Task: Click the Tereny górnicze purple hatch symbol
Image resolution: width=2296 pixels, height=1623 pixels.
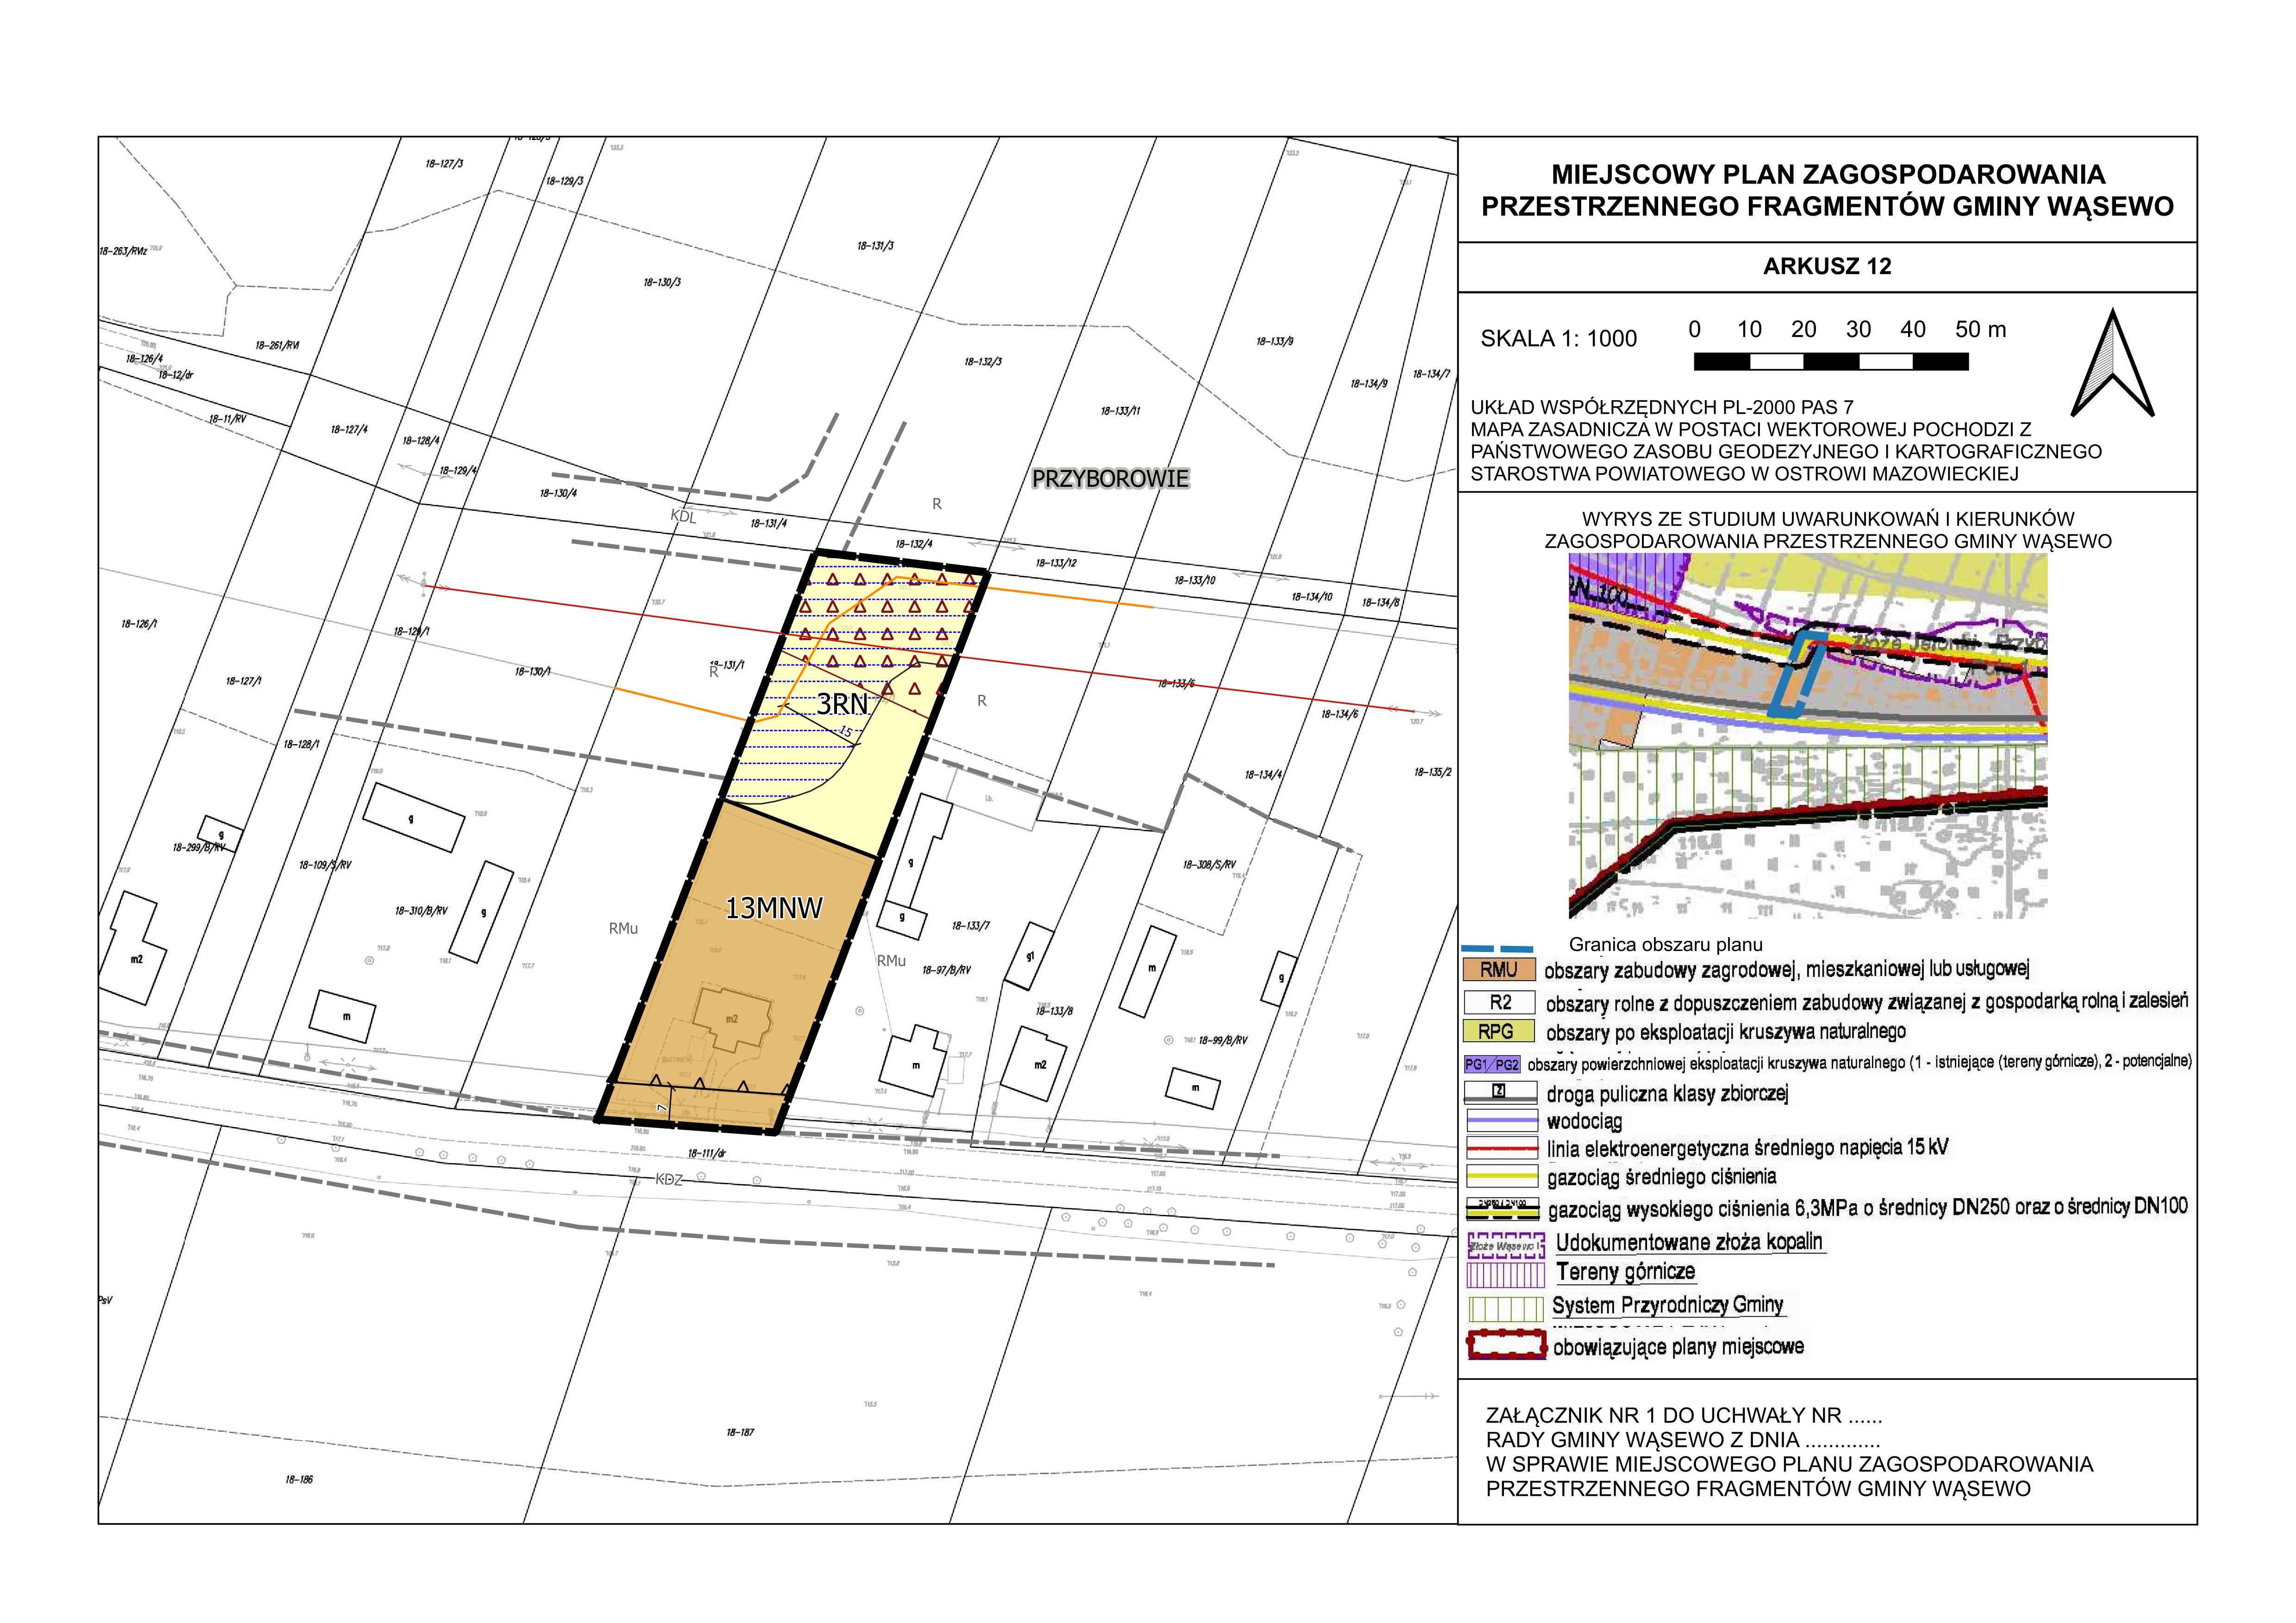Action: [1505, 1275]
